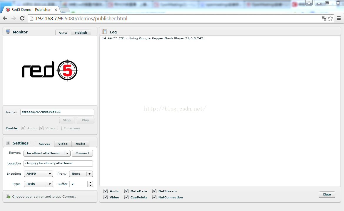Click the Red5 favicon on the tab
This screenshot has height=211, width=344.
(x=8, y=10)
